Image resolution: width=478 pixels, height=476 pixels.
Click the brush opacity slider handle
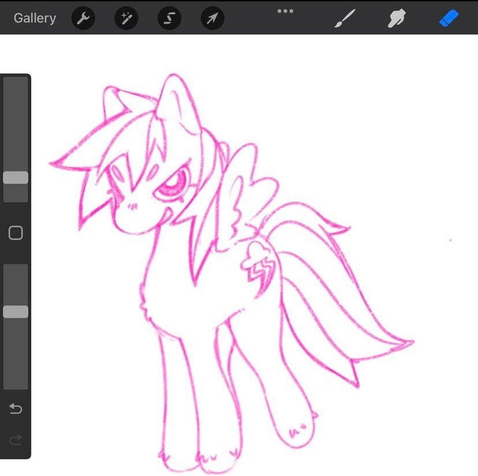(16, 312)
